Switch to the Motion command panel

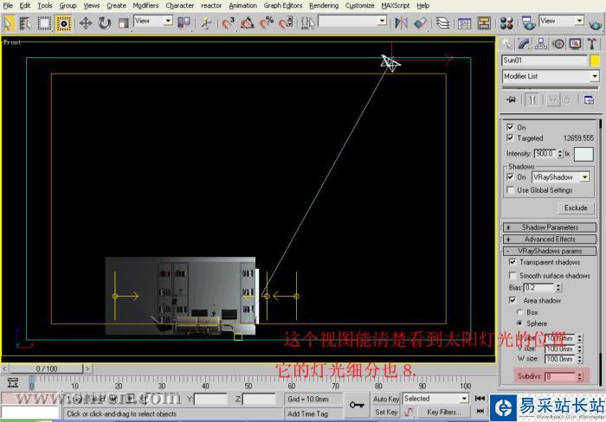click(558, 44)
